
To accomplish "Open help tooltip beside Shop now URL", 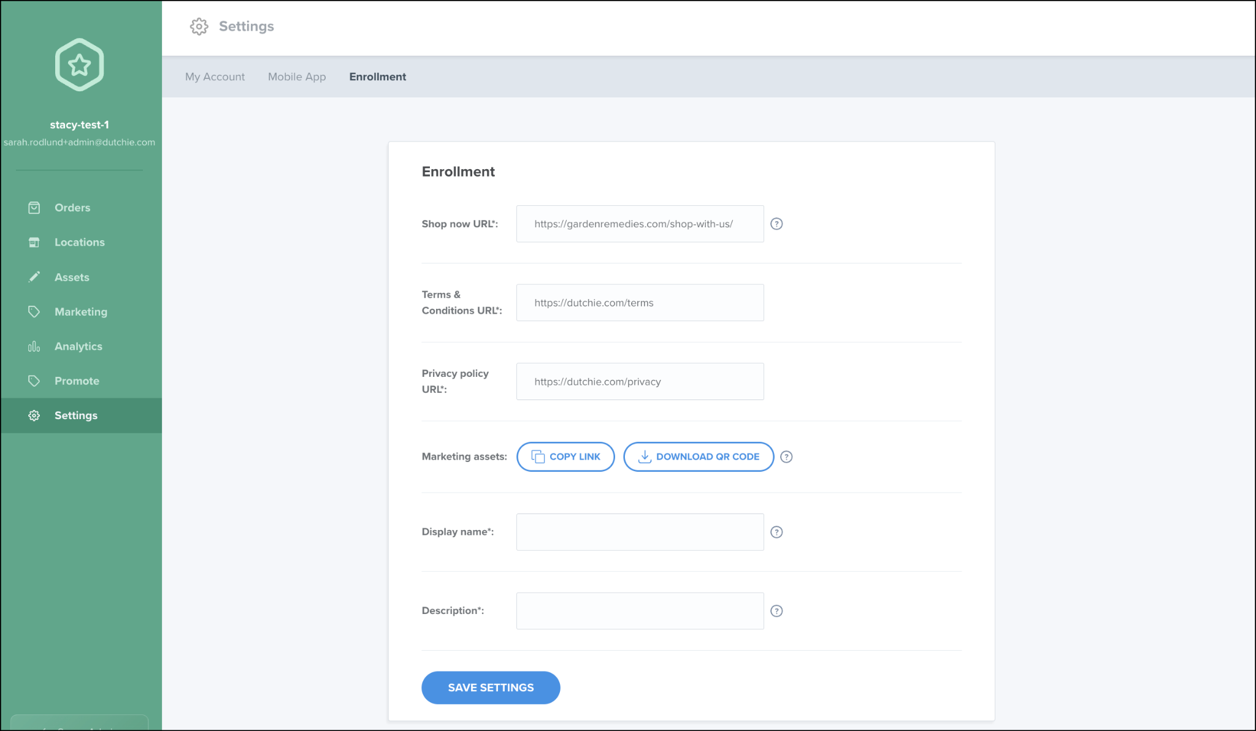I will click(776, 224).
